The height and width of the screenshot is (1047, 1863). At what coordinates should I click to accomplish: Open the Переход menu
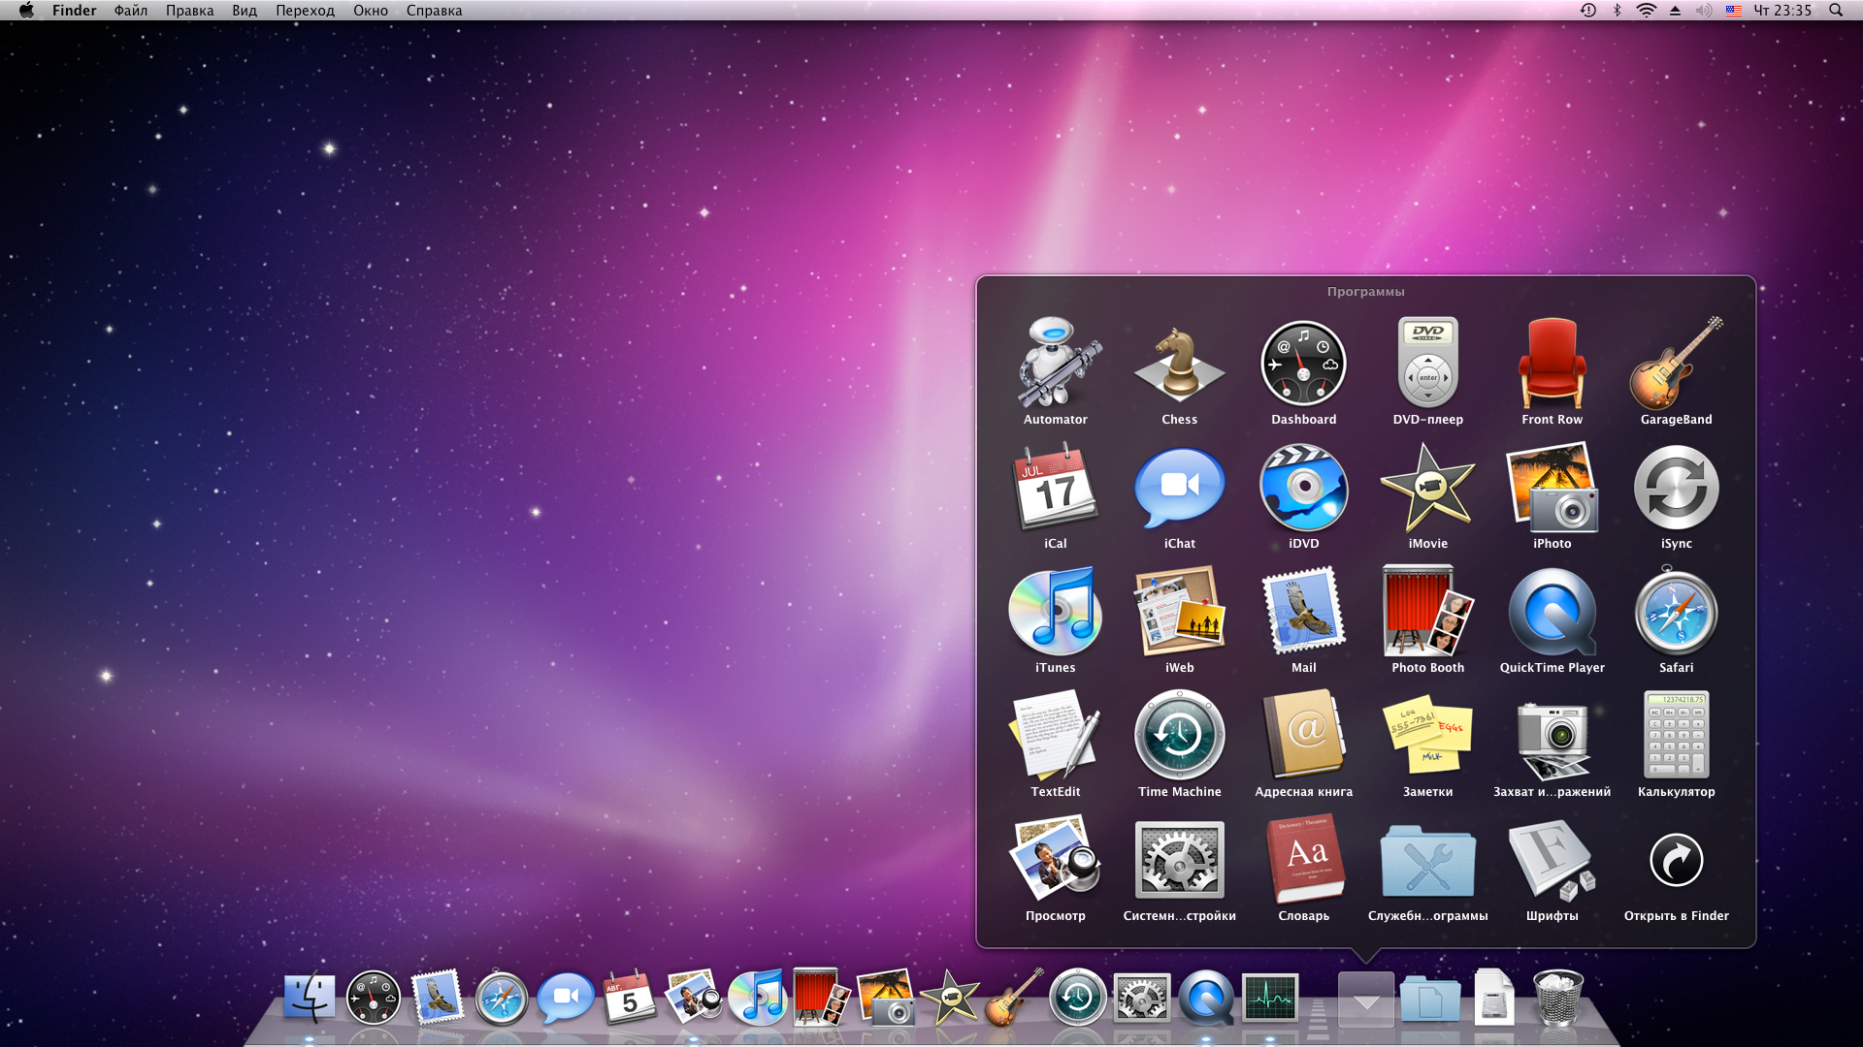305,11
